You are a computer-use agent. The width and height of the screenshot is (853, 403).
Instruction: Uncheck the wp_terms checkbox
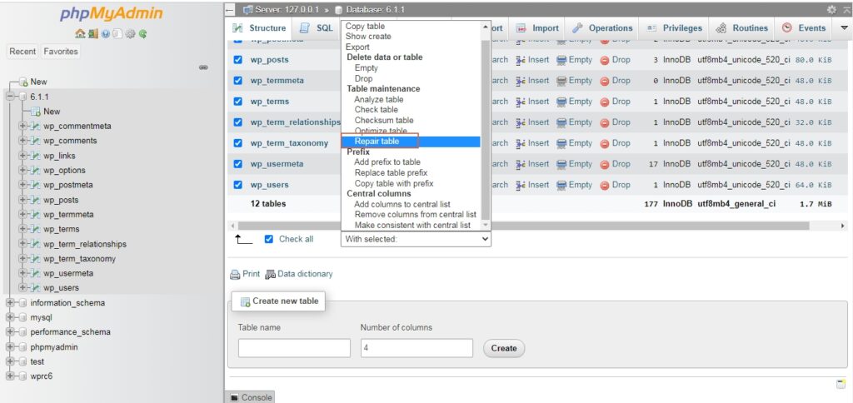237,102
